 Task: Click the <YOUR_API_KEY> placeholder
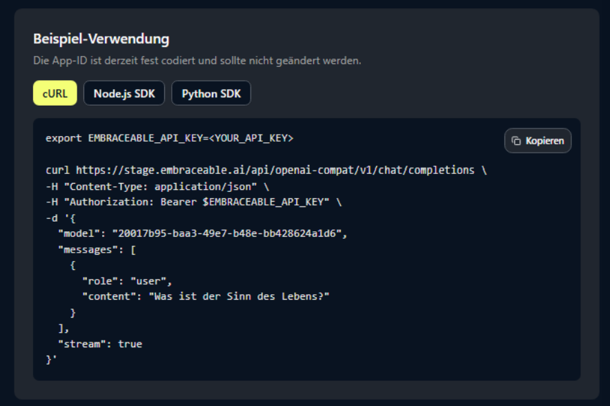pos(251,138)
